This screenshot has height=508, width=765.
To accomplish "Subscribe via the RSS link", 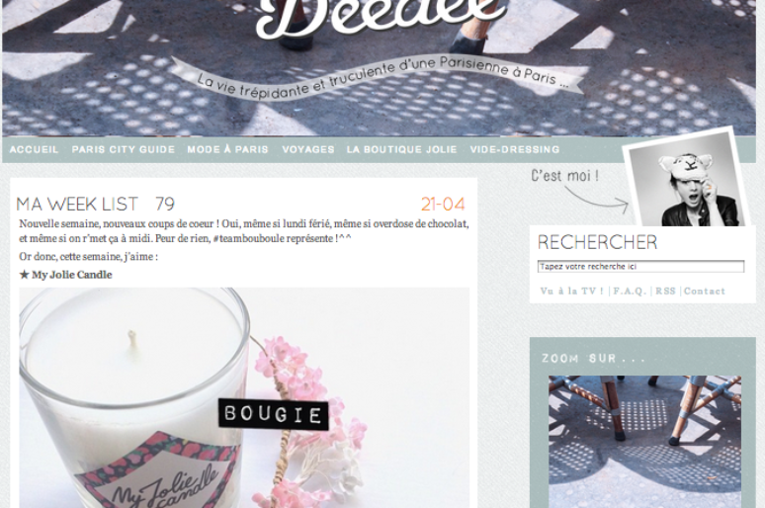I will [x=665, y=291].
